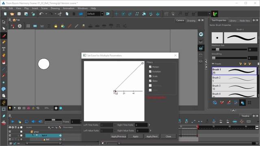Image resolution: width=260 pixels, height=146 pixels.
Task: Switch to the Library tab
Action: click(x=233, y=21)
